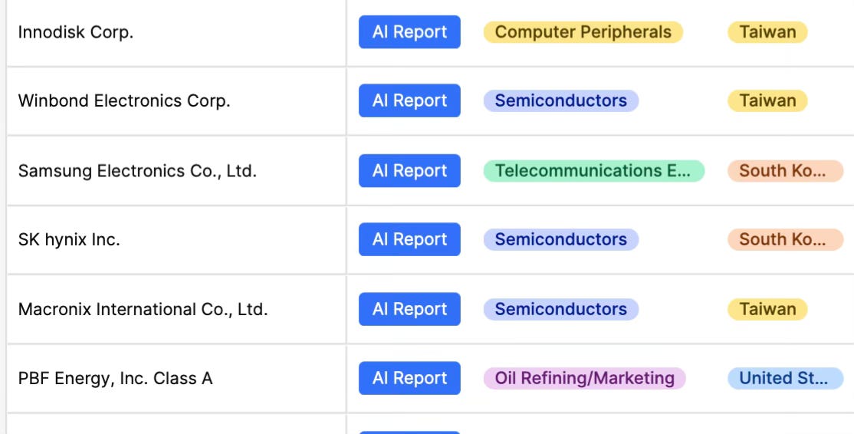The height and width of the screenshot is (434, 854).
Task: Click the Macronix International Co., Ltd. name
Action: tap(143, 309)
